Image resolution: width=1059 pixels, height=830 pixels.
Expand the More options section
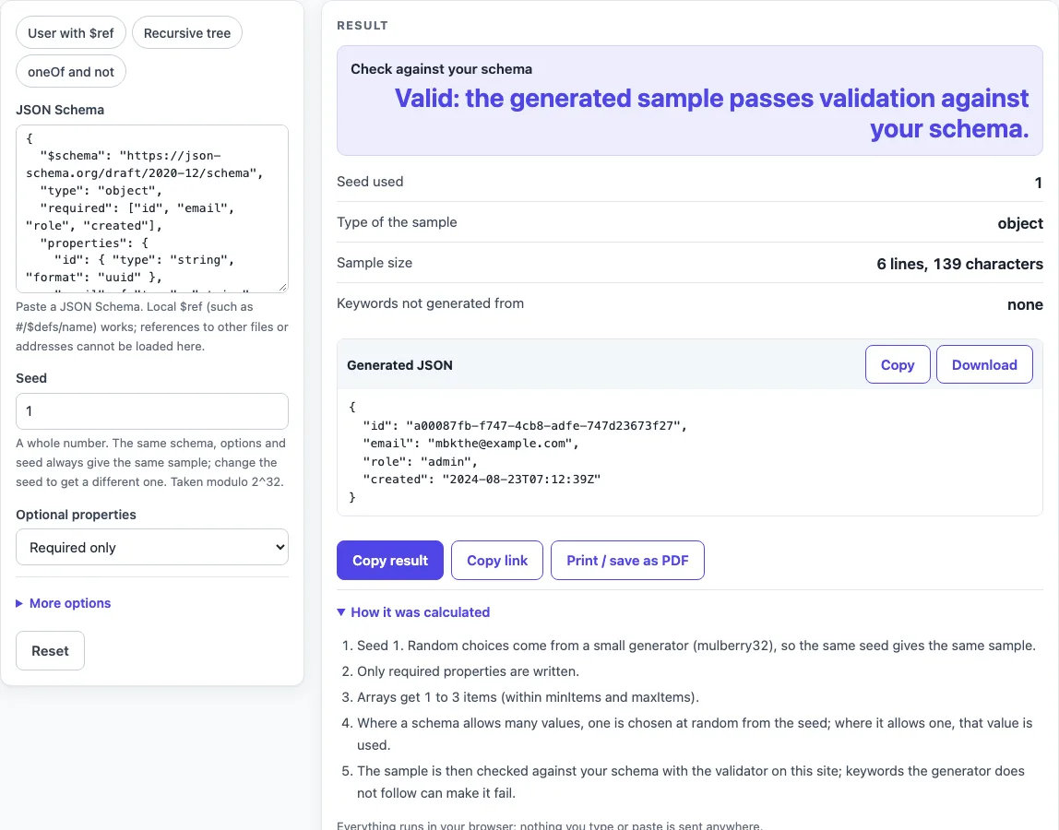(64, 603)
